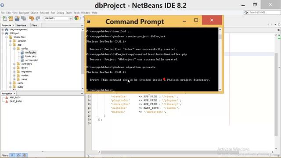Maximize the Command Prompt window
The image size is (281, 158).
pyautogui.click(x=196, y=20)
